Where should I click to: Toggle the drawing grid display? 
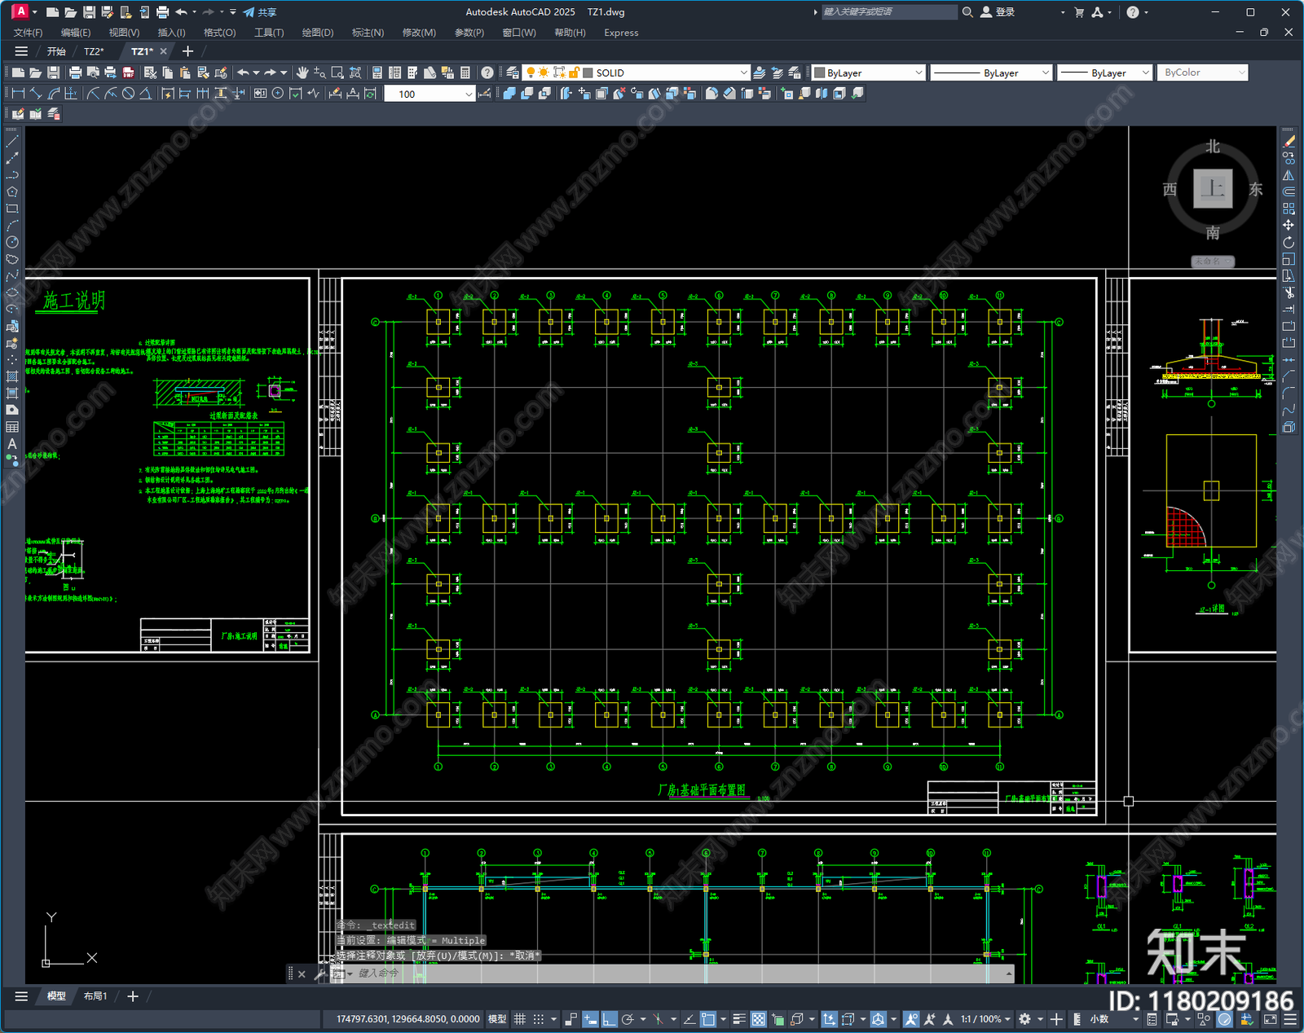point(519,1019)
